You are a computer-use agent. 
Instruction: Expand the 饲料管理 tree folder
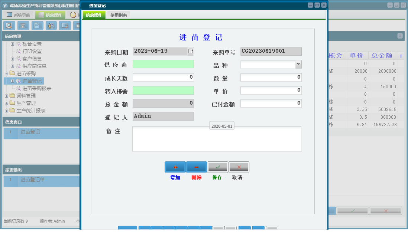point(7,96)
